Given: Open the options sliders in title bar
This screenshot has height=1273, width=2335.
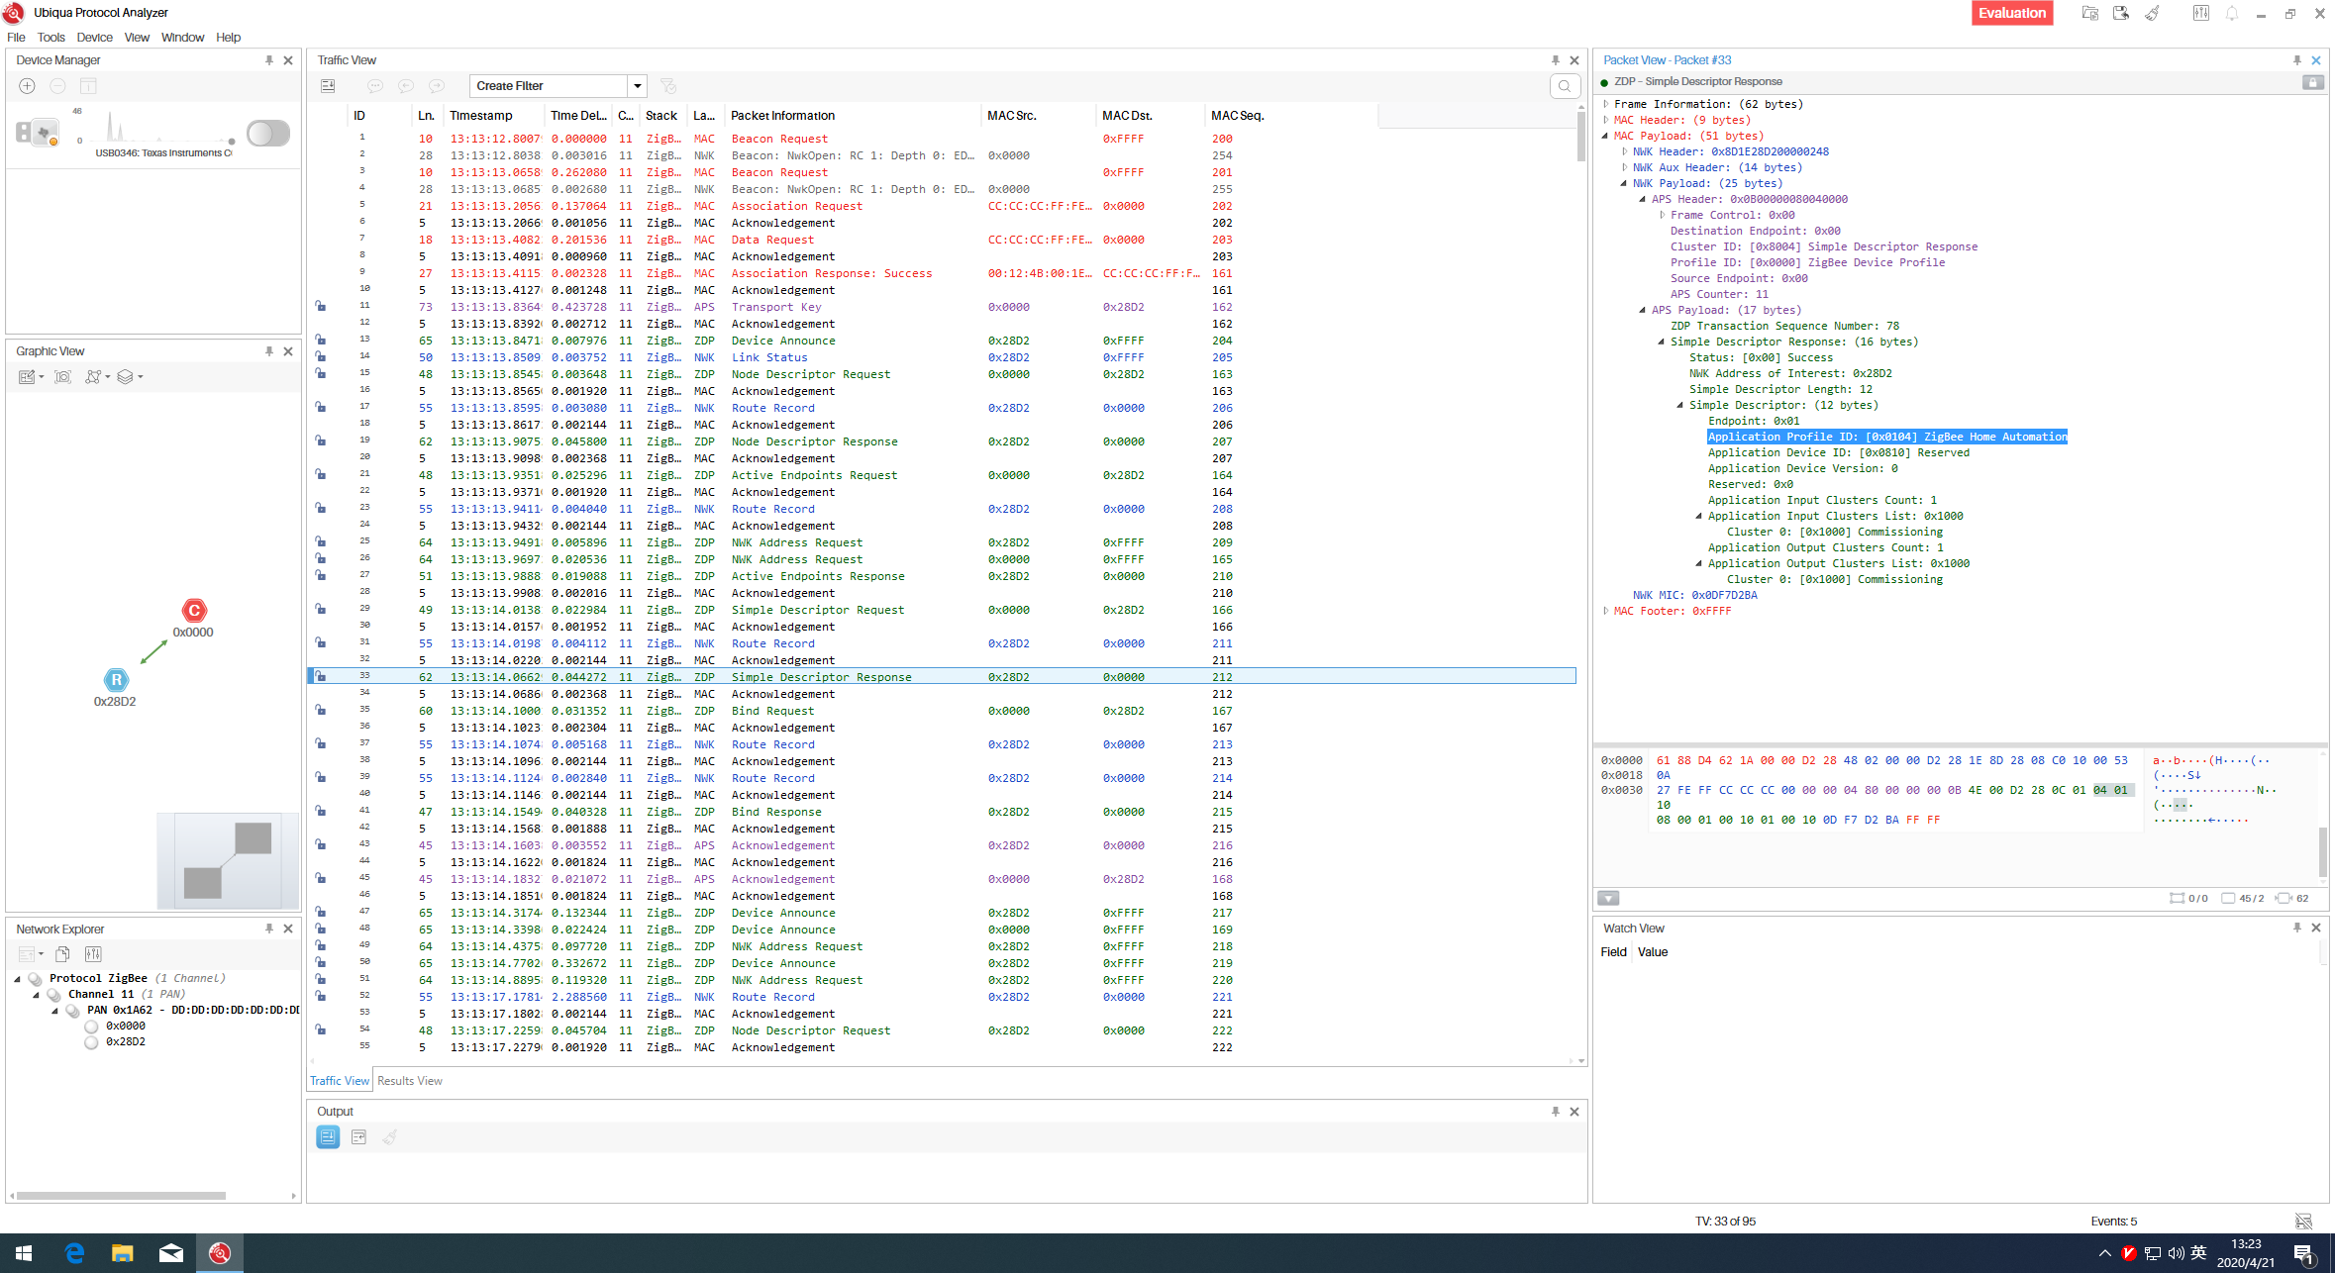Looking at the screenshot, I should (x=2200, y=14).
